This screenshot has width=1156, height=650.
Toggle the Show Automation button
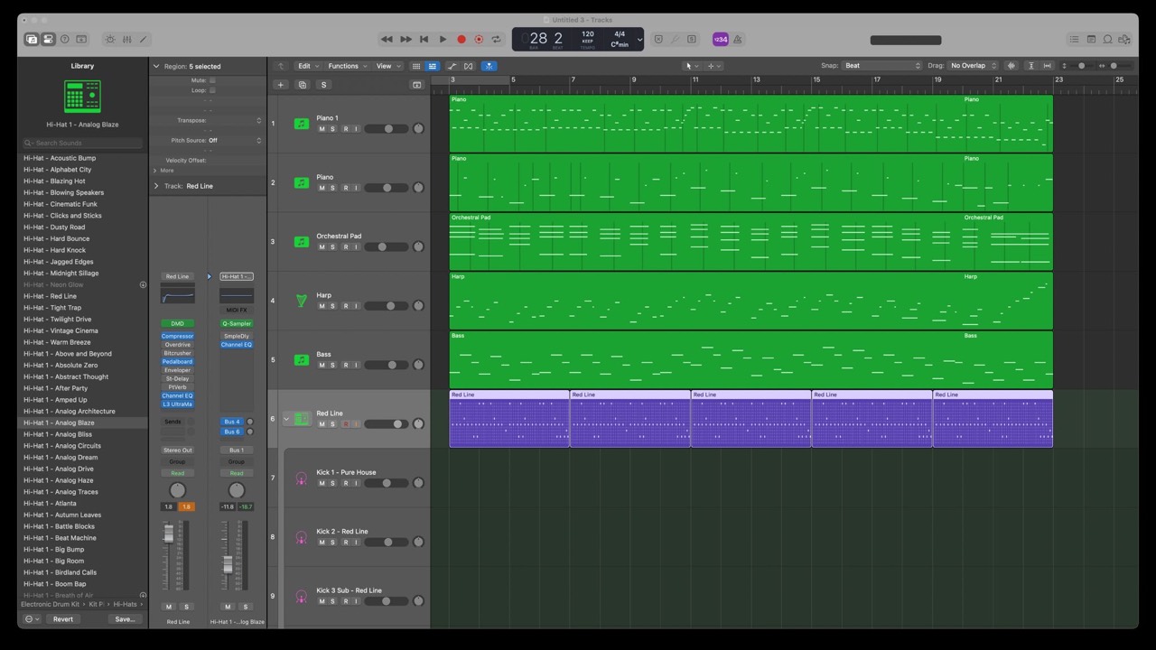pyautogui.click(x=452, y=66)
